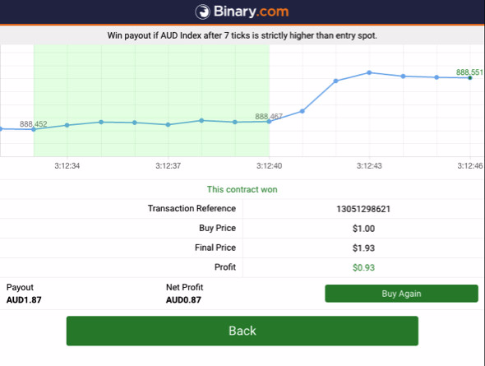485x366 pixels.
Task: Click the 3:12:46 time axis label
Action: point(470,166)
